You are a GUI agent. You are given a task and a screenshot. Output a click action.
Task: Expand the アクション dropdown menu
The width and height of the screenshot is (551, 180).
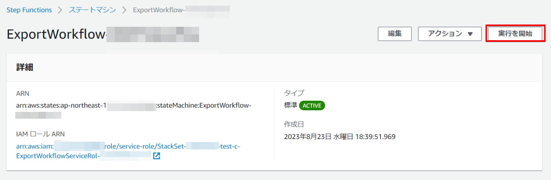point(450,34)
